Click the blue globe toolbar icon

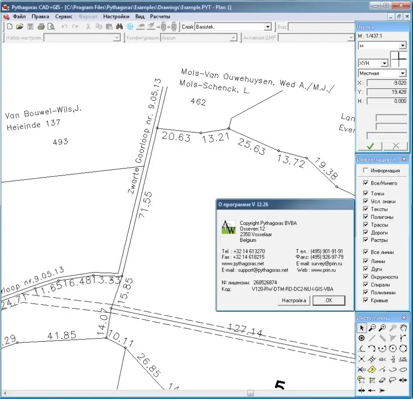[130, 26]
